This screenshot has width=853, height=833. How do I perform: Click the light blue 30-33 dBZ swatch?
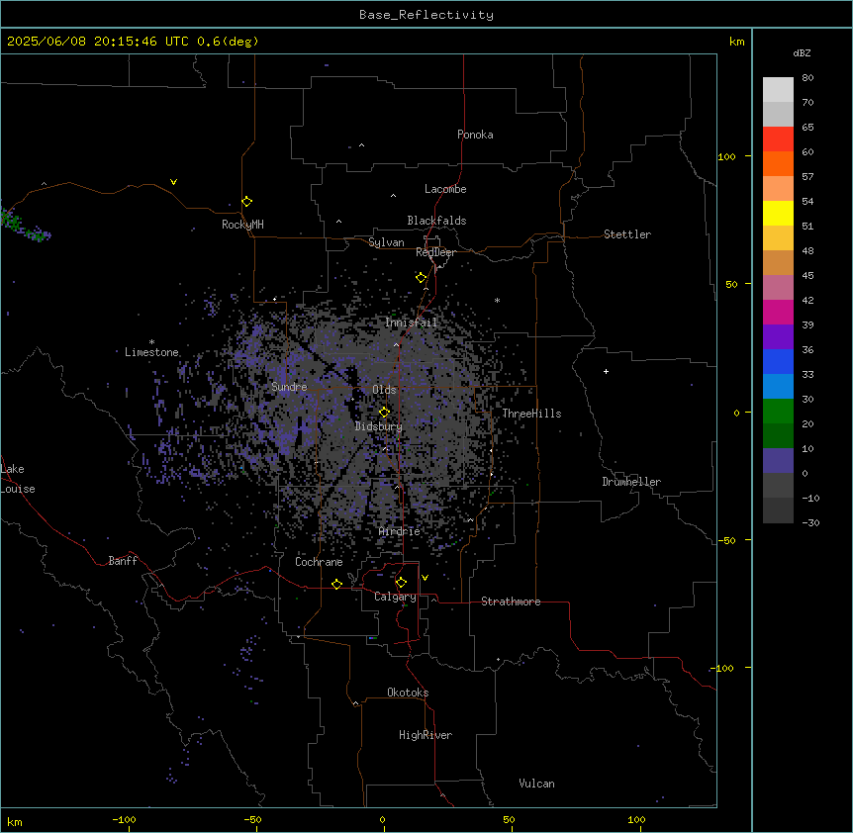778,387
